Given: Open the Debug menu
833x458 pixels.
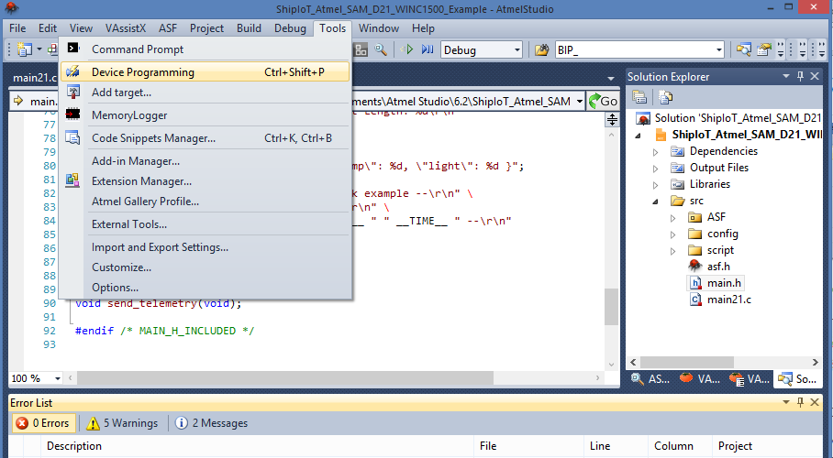Looking at the screenshot, I should tap(290, 28).
